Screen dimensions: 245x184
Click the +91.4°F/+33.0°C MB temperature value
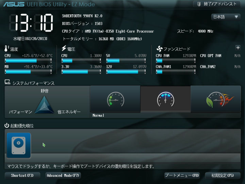click(38, 67)
